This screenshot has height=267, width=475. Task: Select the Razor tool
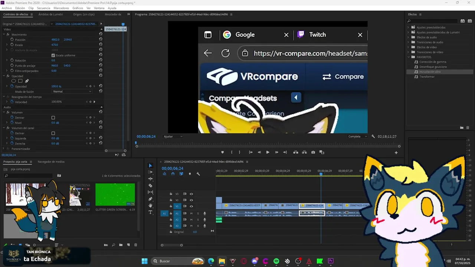(x=150, y=185)
